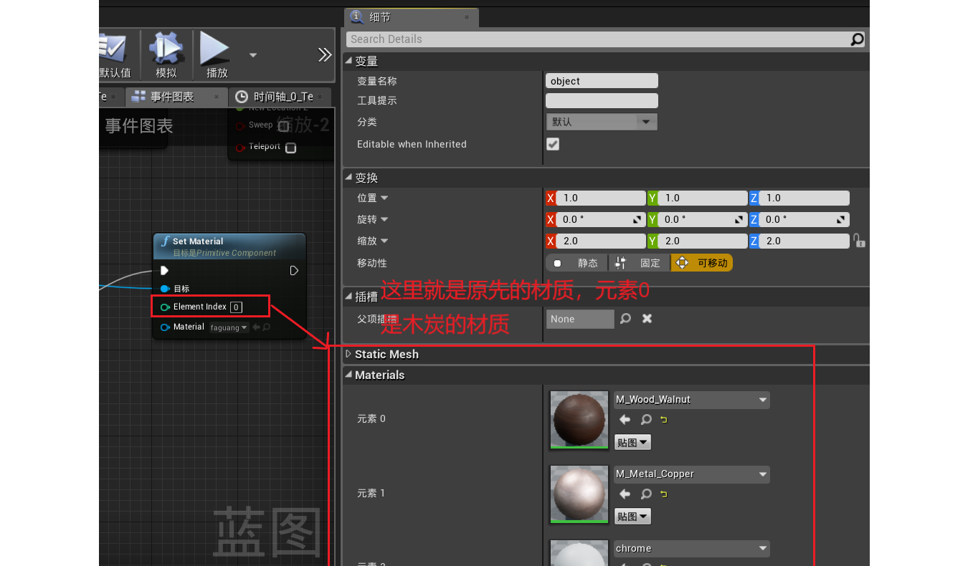968x566 pixels.
Task: Open the faguang material dropdown on node
Action: 229,327
